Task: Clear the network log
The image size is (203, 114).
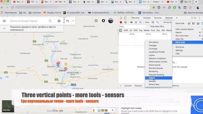Action: (x=126, y=22)
